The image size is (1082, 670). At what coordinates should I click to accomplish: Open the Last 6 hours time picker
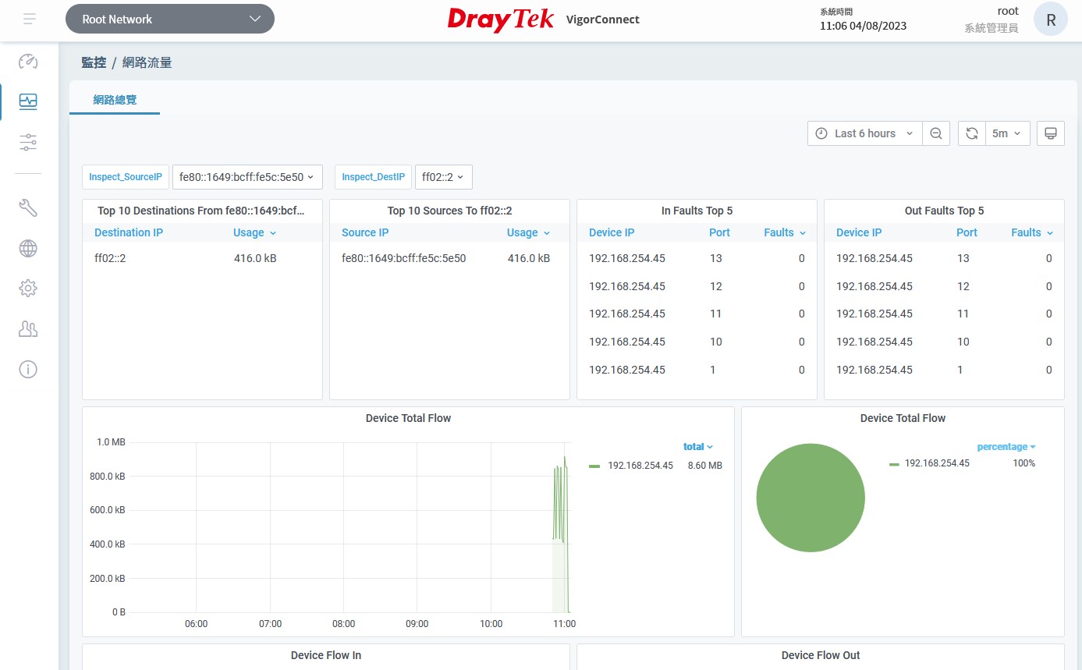864,133
